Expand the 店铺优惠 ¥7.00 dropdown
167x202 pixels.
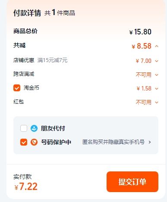pos(157,61)
